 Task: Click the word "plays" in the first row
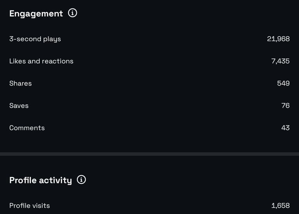[x=52, y=39]
